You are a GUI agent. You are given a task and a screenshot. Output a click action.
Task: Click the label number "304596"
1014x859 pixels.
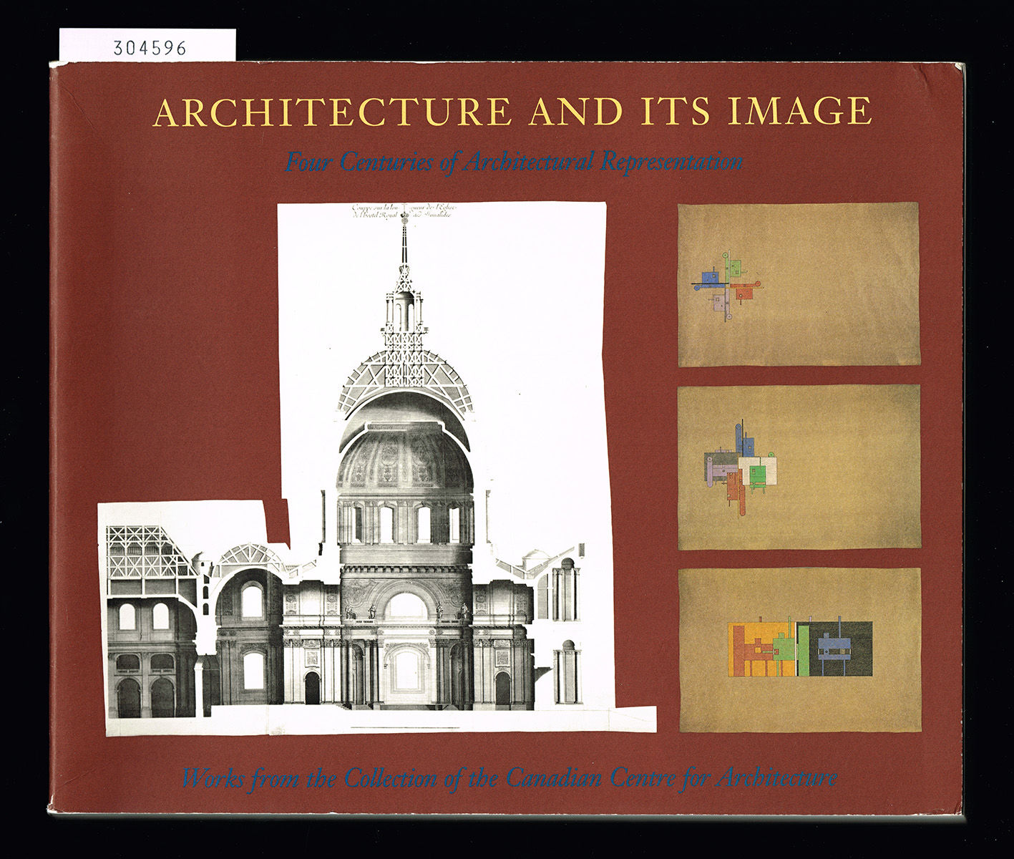pyautogui.click(x=150, y=49)
